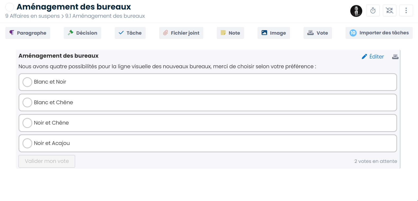The width and height of the screenshot is (418, 201).
Task: Click Valider mon vote button
Action: 47,161
